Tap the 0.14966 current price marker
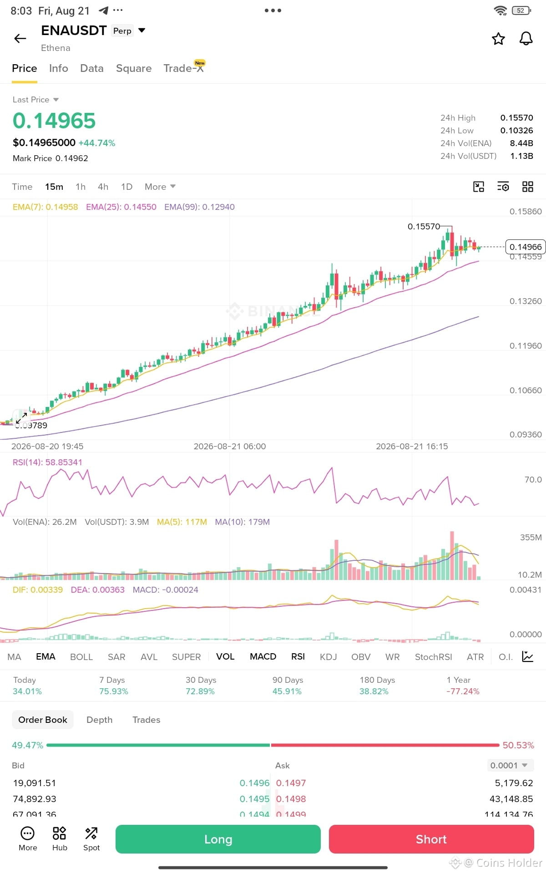Screen dimensions: 546x874 click(x=526, y=247)
